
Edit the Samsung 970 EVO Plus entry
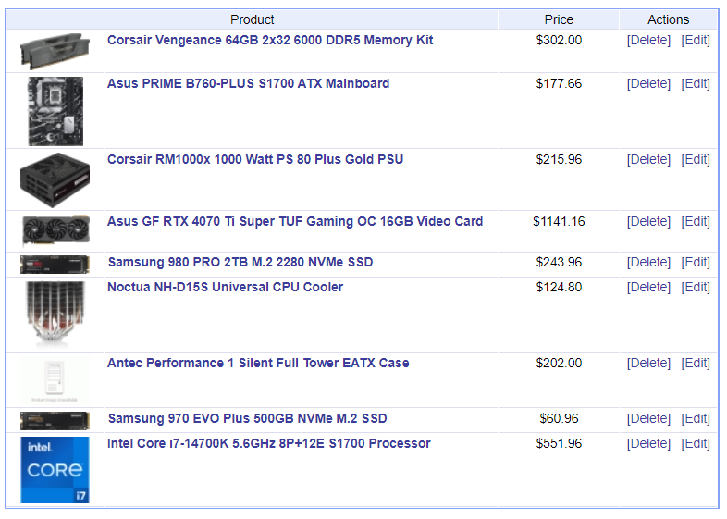click(x=696, y=419)
